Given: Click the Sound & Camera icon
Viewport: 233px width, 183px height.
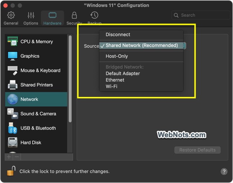Looking at the screenshot, I should pyautogui.click(x=13, y=113).
